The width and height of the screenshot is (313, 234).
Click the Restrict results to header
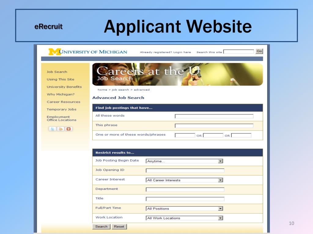coord(178,153)
